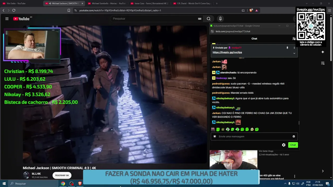Open the on-screen keyboard in search box
333x187 pixels.
(200, 19)
